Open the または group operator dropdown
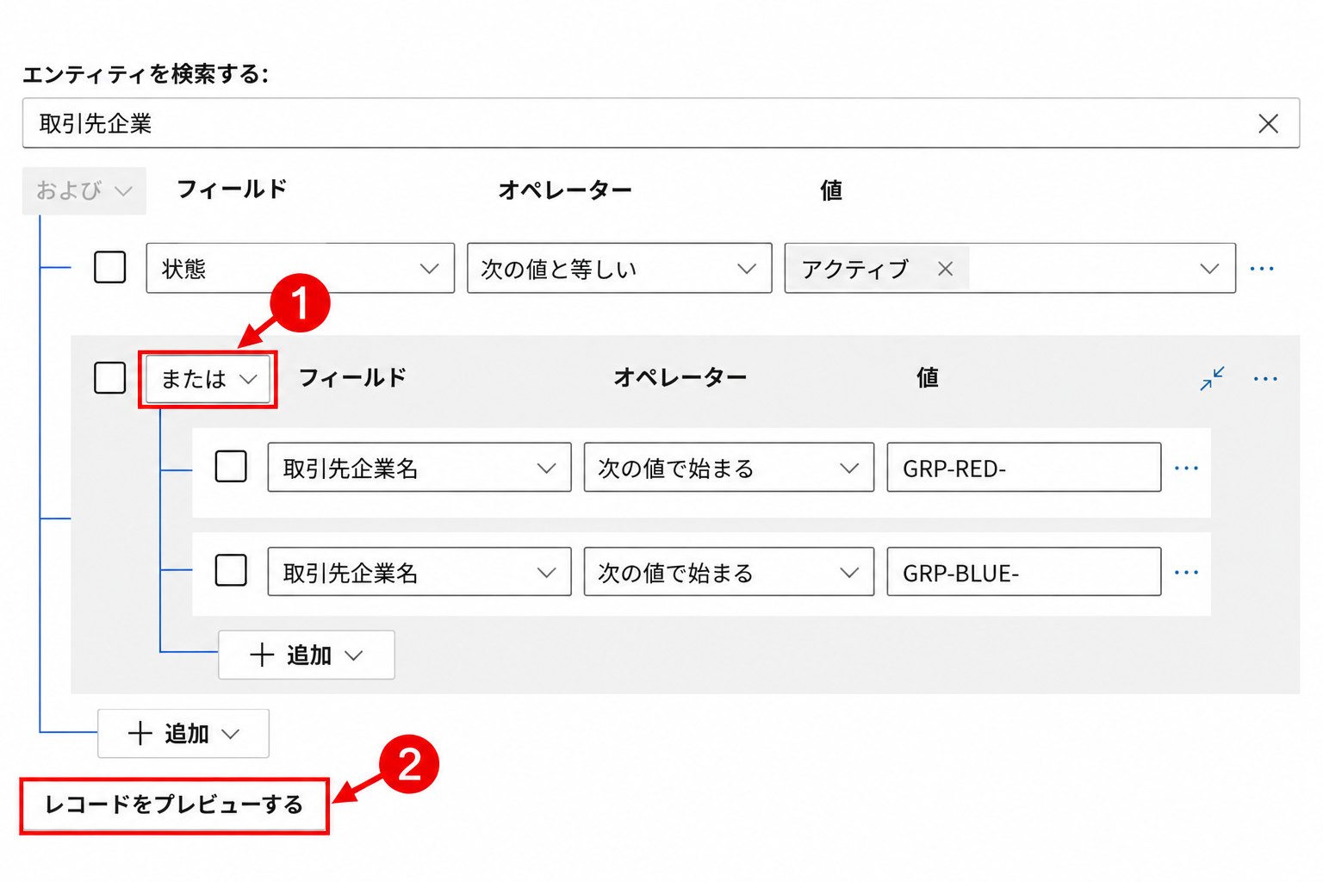The width and height of the screenshot is (1323, 882). [x=208, y=379]
